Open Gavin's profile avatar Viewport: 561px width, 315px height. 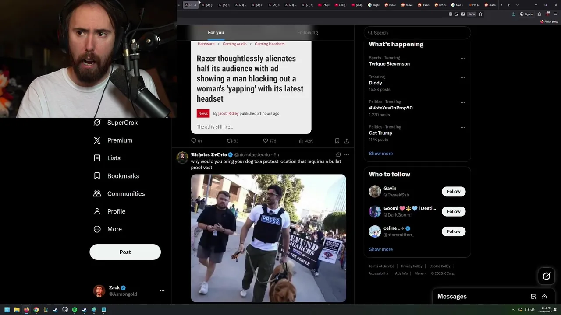coord(375,192)
